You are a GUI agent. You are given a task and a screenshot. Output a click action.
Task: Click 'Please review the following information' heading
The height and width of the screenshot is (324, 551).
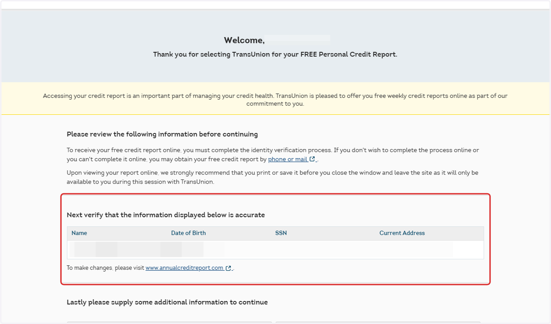tap(162, 134)
